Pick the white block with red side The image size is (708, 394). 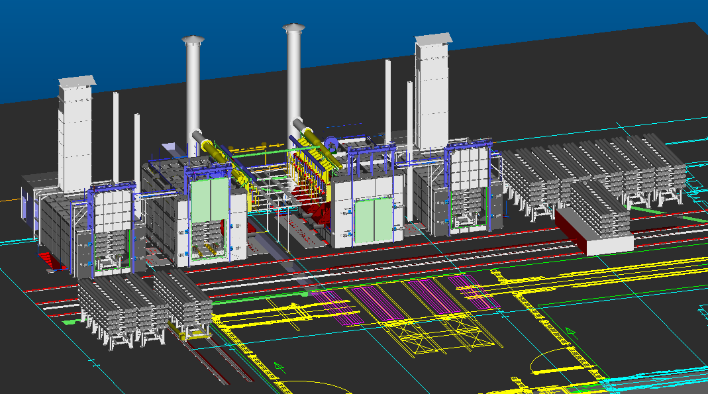tap(594, 232)
